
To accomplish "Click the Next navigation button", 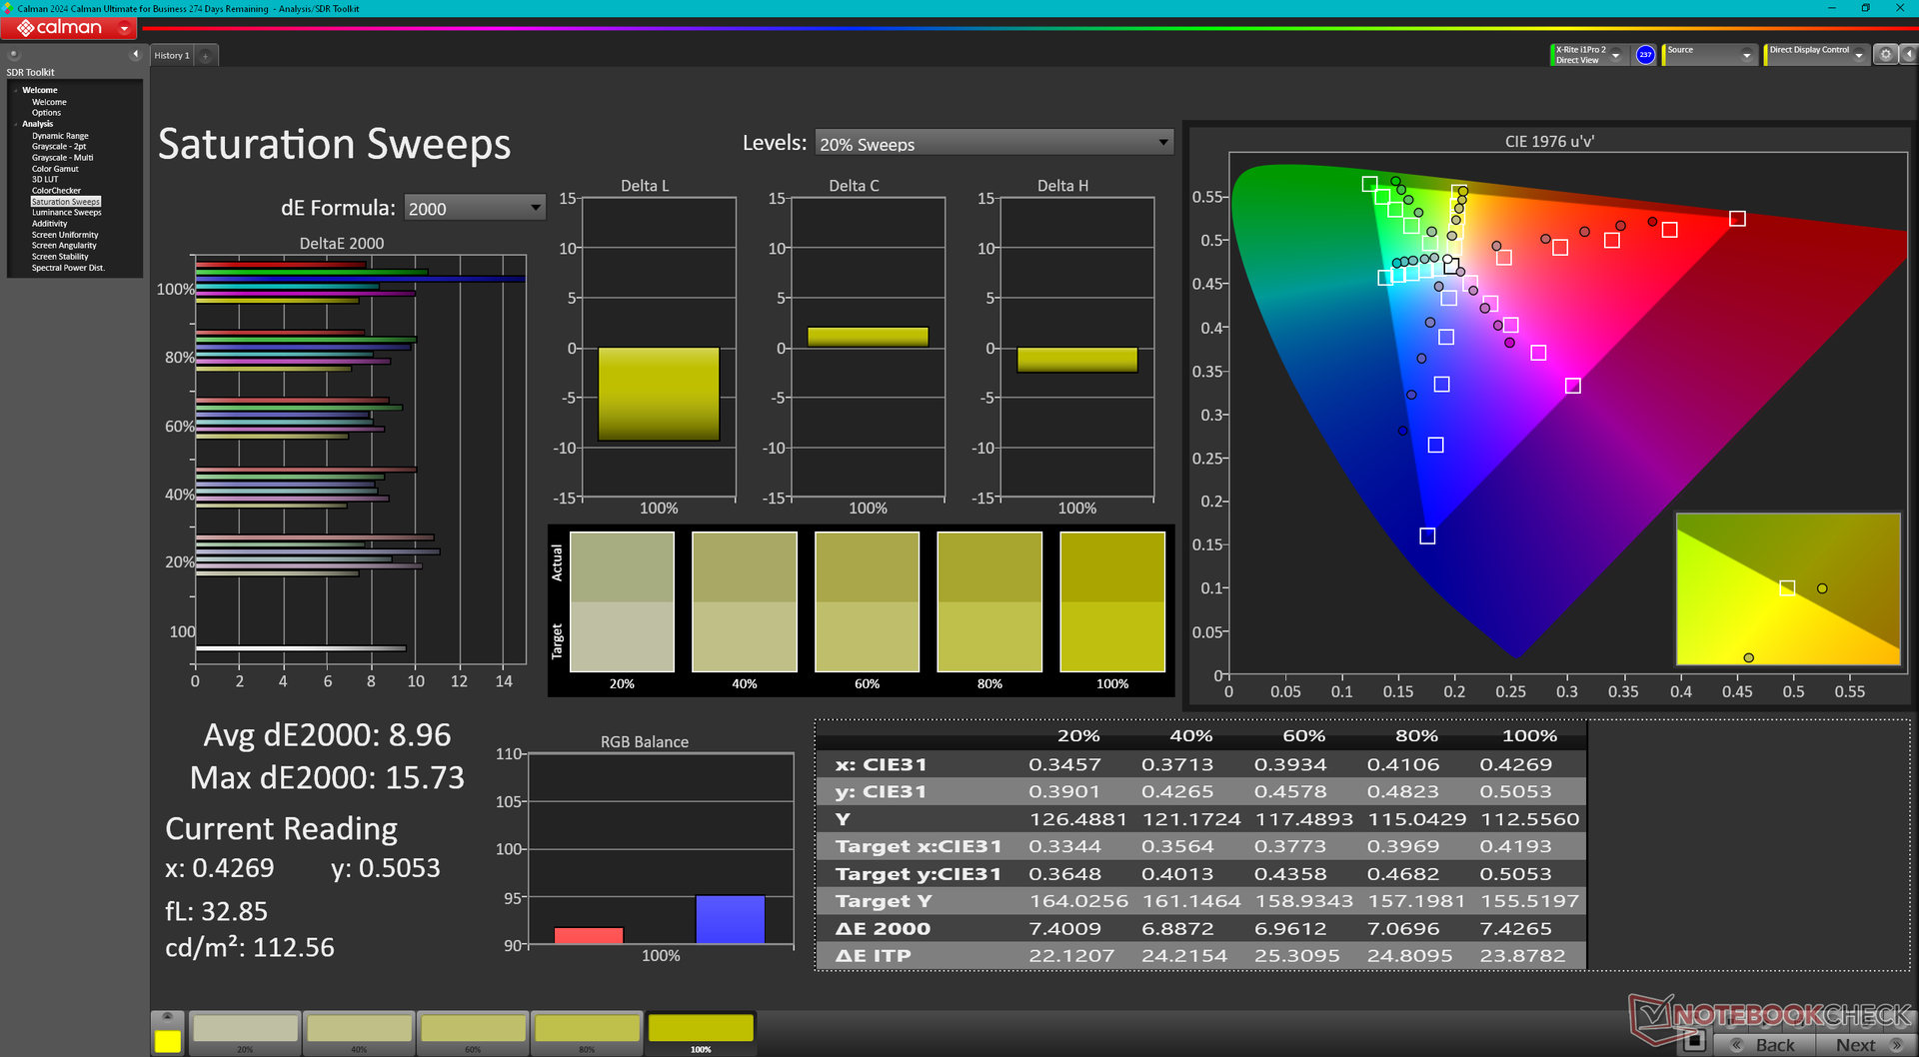I will (x=1866, y=1044).
